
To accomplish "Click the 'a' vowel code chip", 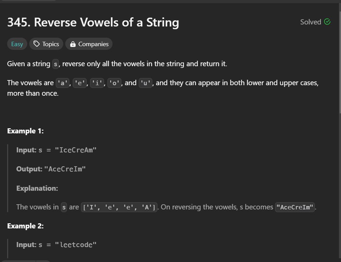I will pos(63,83).
